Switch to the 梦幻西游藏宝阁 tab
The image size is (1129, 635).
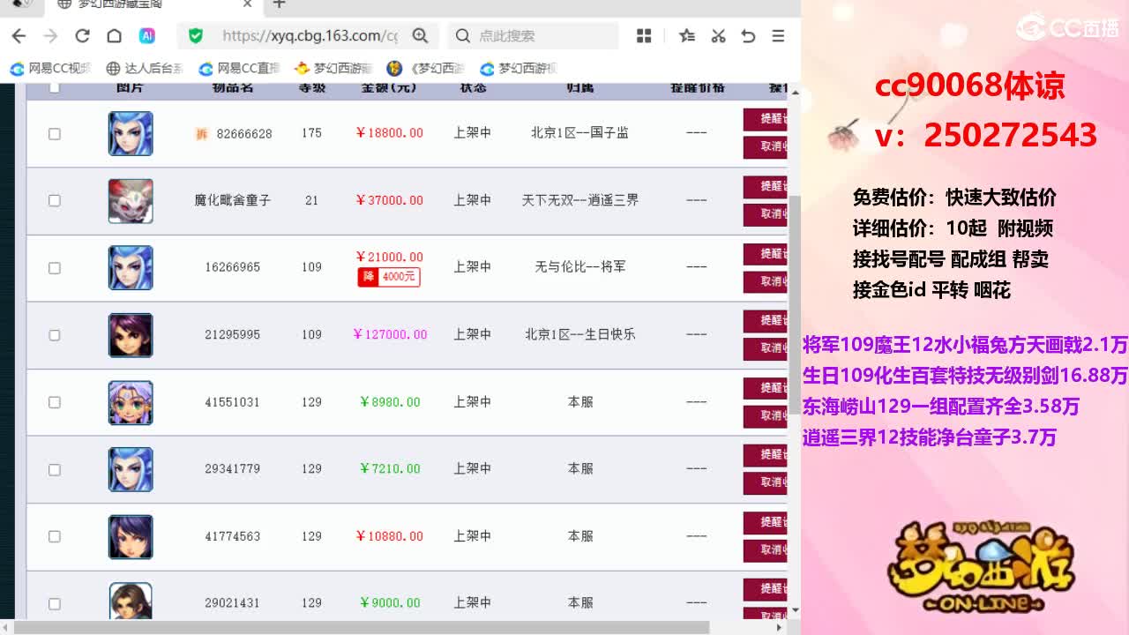tap(152, 5)
